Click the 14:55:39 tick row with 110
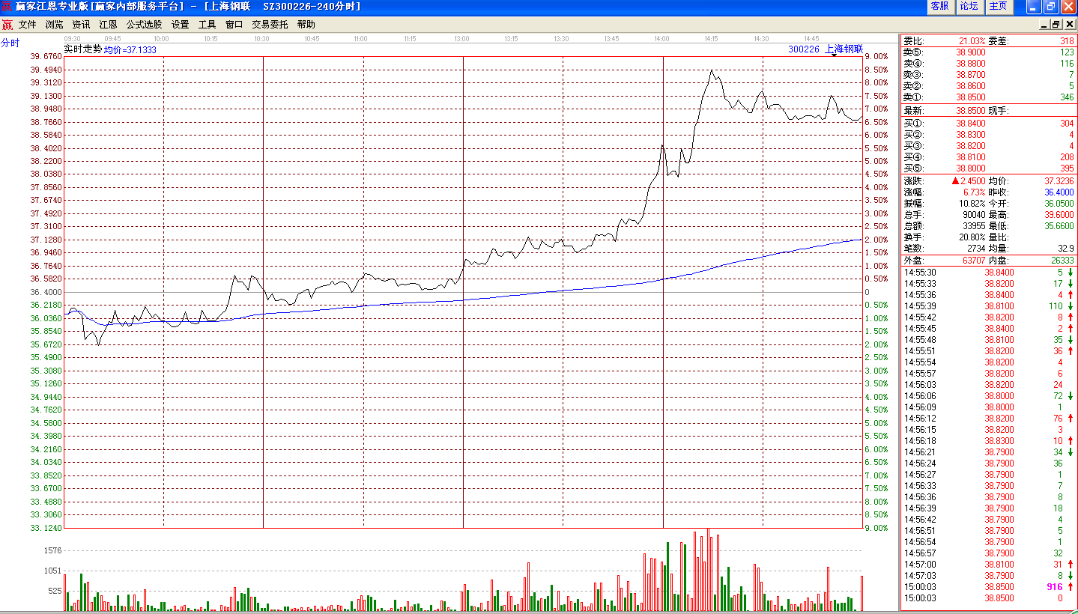This screenshot has width=1078, height=614. tap(988, 306)
